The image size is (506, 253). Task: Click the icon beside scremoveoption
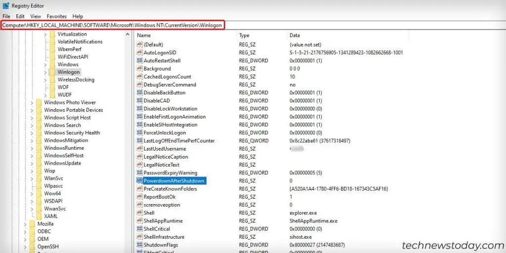click(x=139, y=205)
